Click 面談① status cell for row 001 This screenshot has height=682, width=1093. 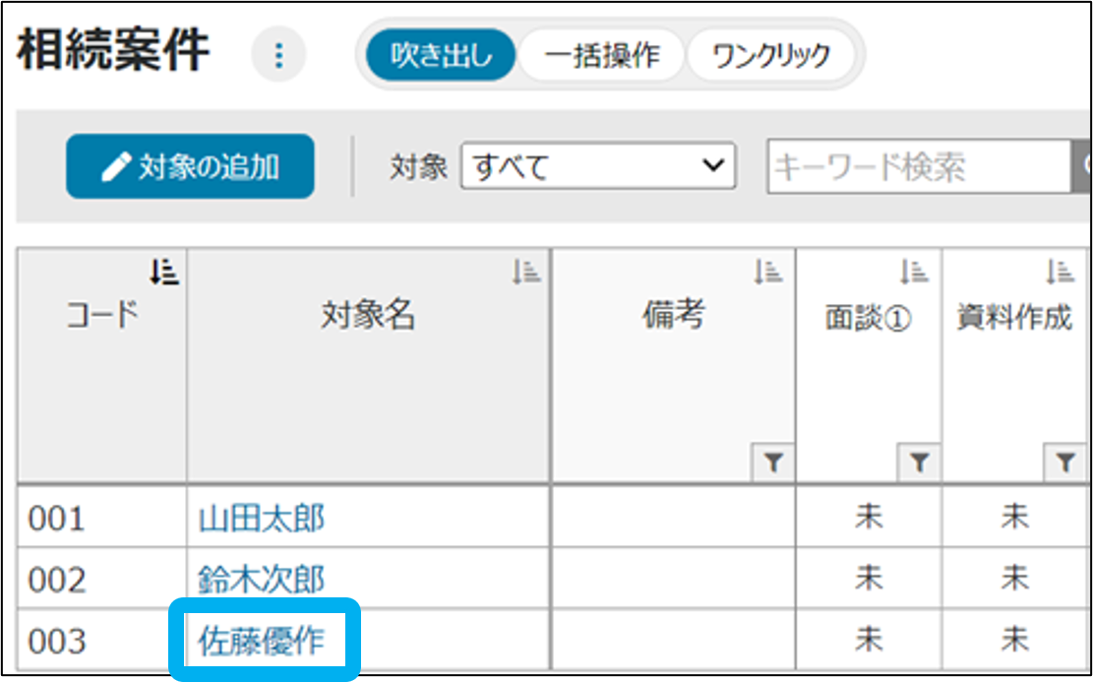coord(869,519)
